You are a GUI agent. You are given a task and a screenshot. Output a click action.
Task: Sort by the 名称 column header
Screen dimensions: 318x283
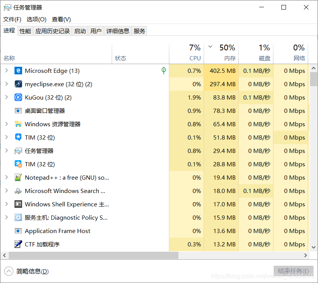click(56, 54)
